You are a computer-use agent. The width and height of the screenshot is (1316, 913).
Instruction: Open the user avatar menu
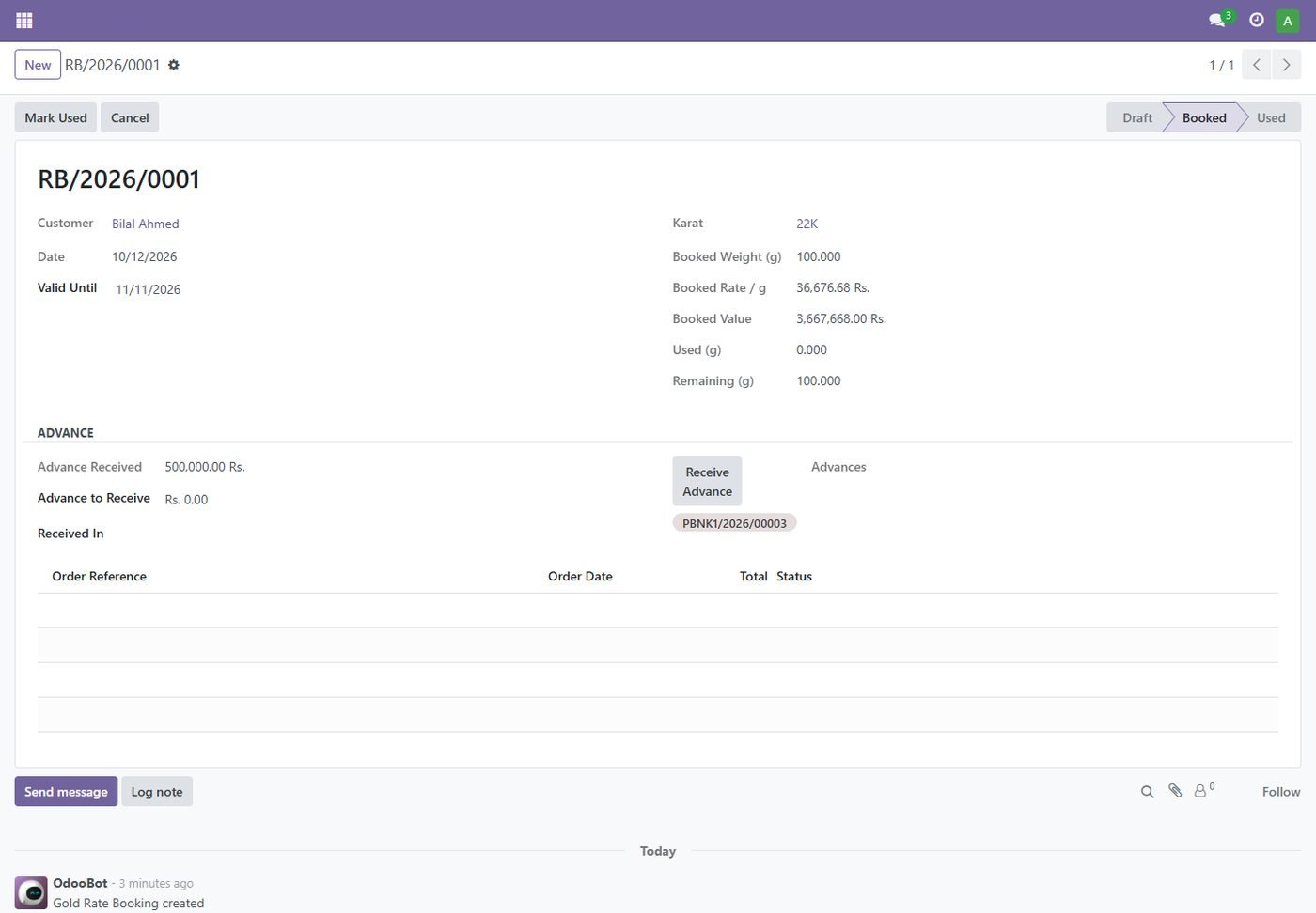click(1288, 21)
